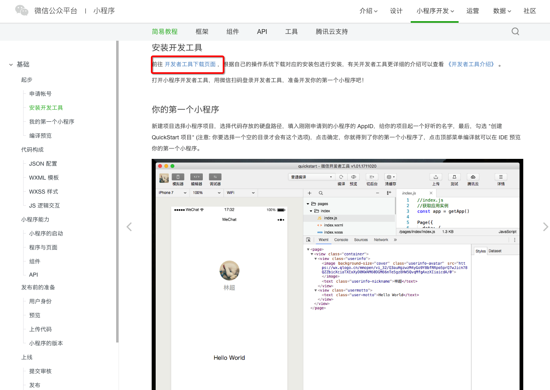This screenshot has width=550, height=390.
Task: Click 模拟器 icon in the devtools screenshot
Action: point(178,177)
